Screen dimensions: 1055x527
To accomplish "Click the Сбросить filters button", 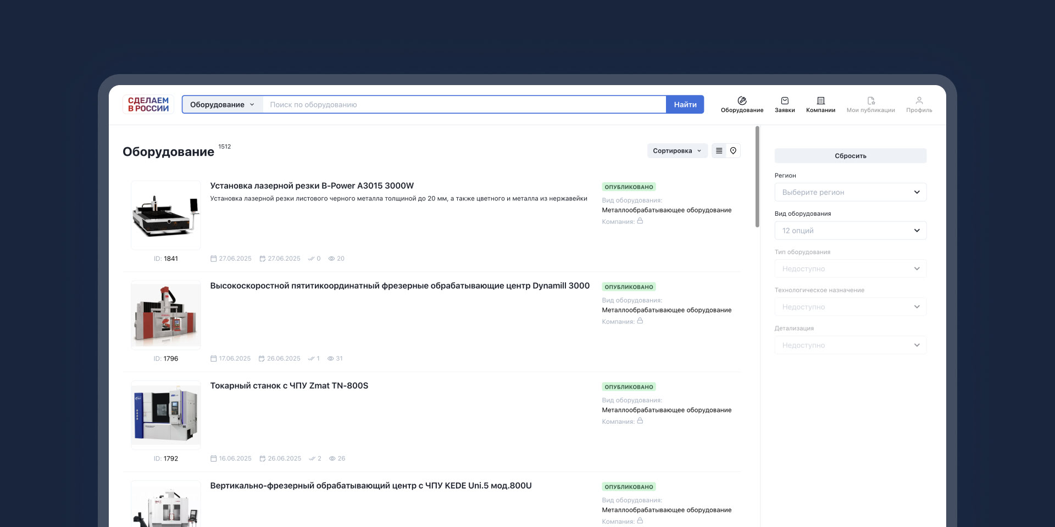I will pos(851,156).
